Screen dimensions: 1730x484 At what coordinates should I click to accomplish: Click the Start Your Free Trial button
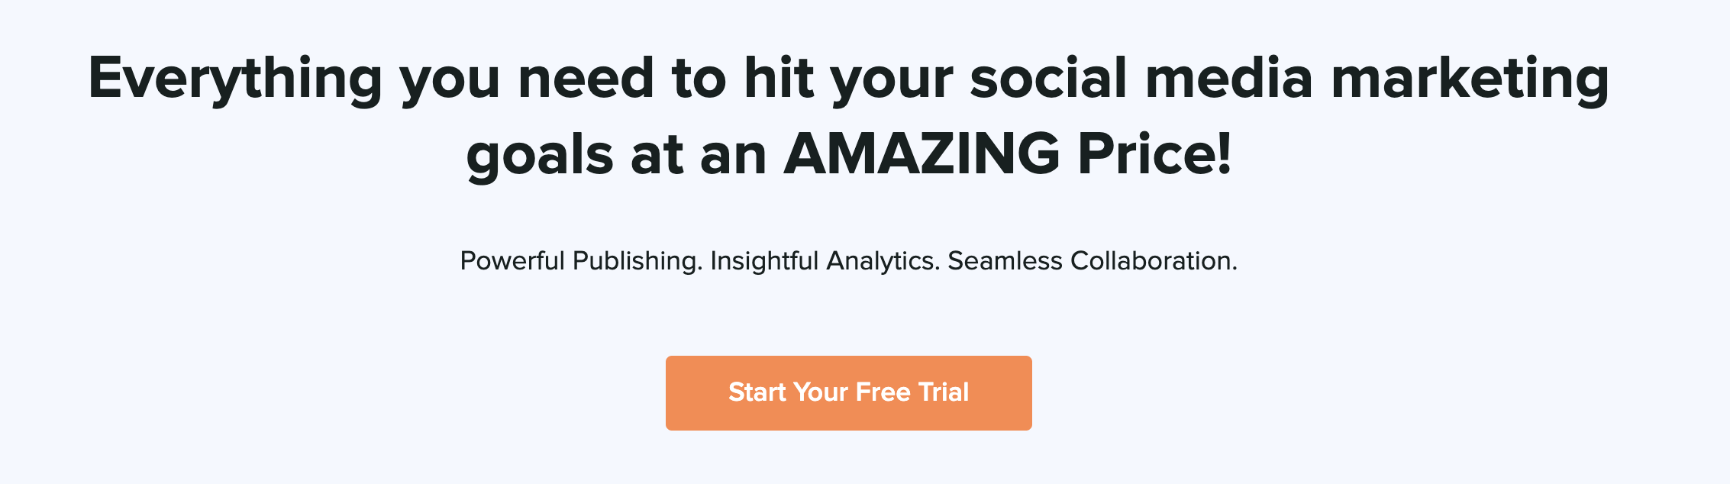848,393
